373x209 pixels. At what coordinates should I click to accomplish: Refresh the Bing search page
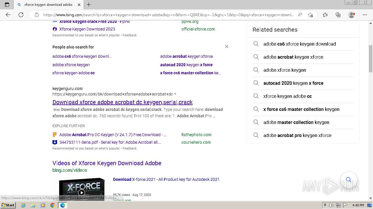click(x=21, y=15)
